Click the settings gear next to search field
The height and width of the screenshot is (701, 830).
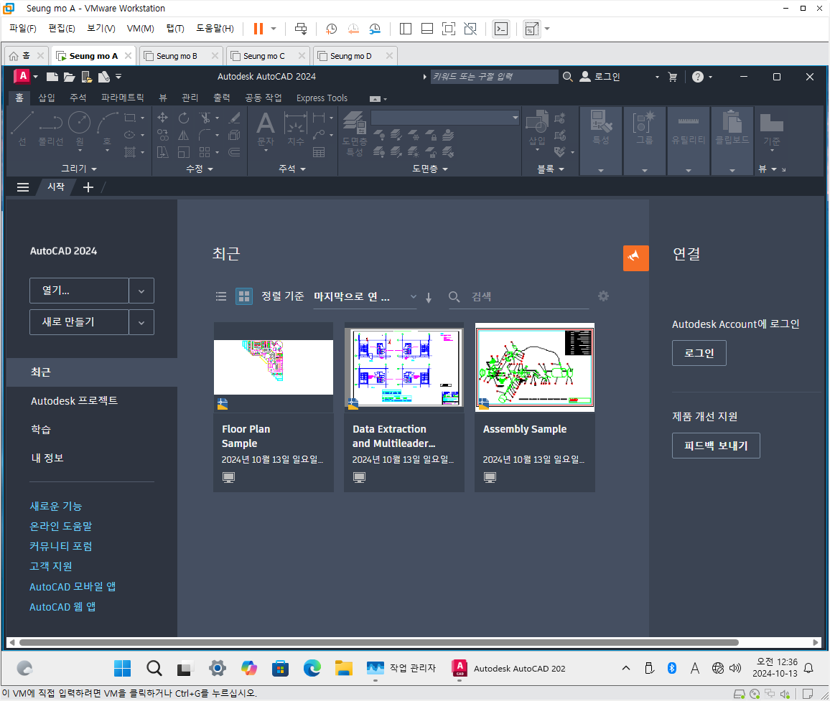pos(603,296)
